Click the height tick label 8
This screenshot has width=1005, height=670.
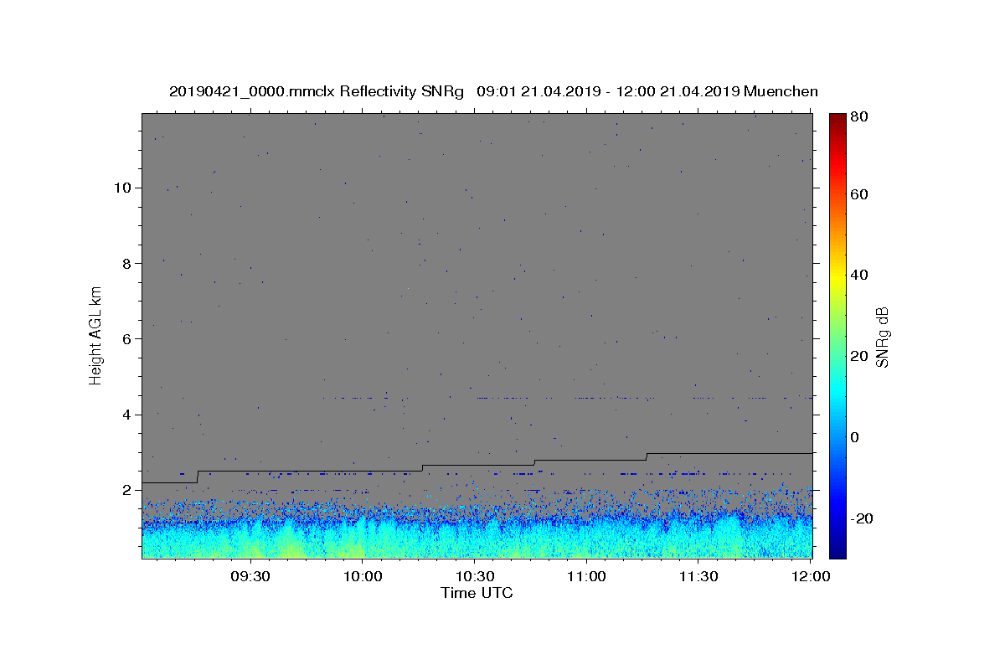127,263
